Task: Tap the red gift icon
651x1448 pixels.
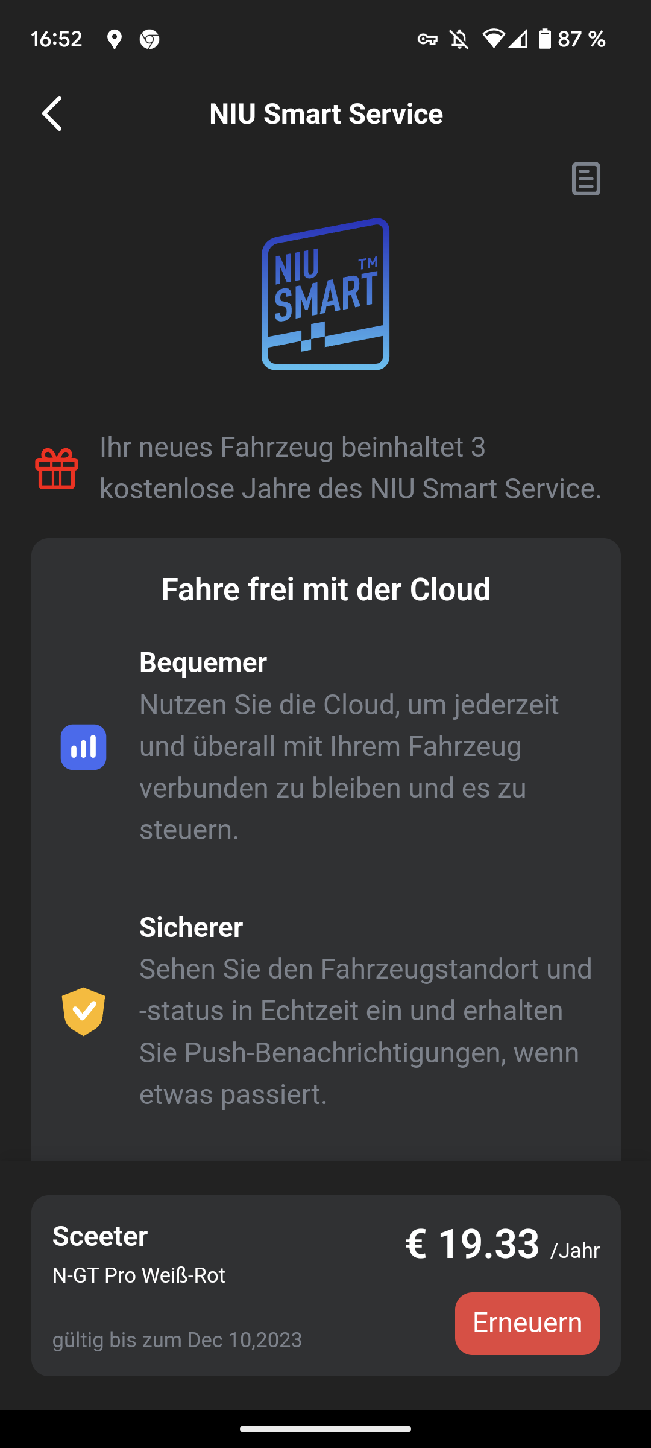Action: (x=57, y=468)
